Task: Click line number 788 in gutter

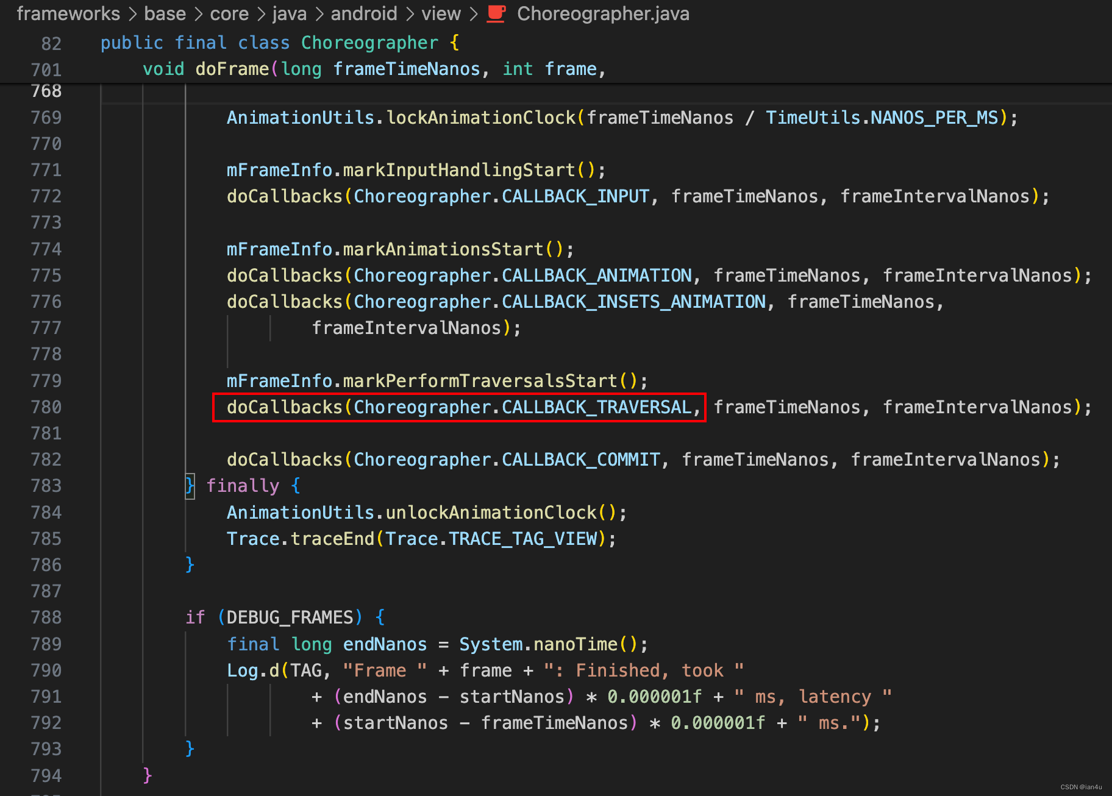Action: coord(46,617)
